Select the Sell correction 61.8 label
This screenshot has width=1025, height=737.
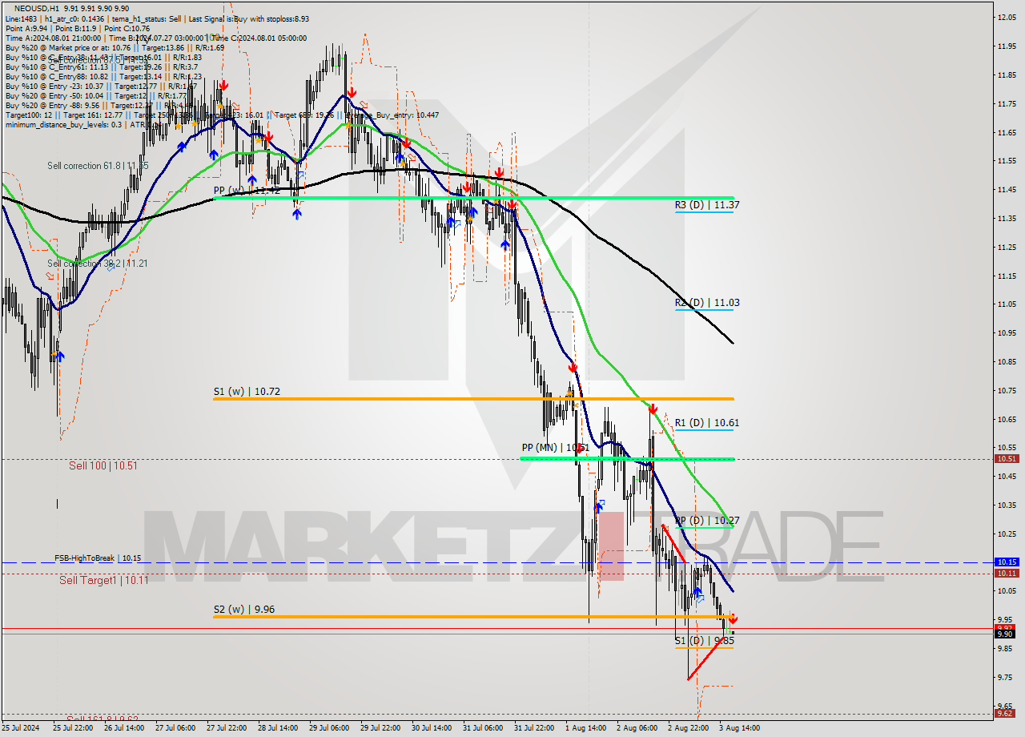(x=98, y=166)
